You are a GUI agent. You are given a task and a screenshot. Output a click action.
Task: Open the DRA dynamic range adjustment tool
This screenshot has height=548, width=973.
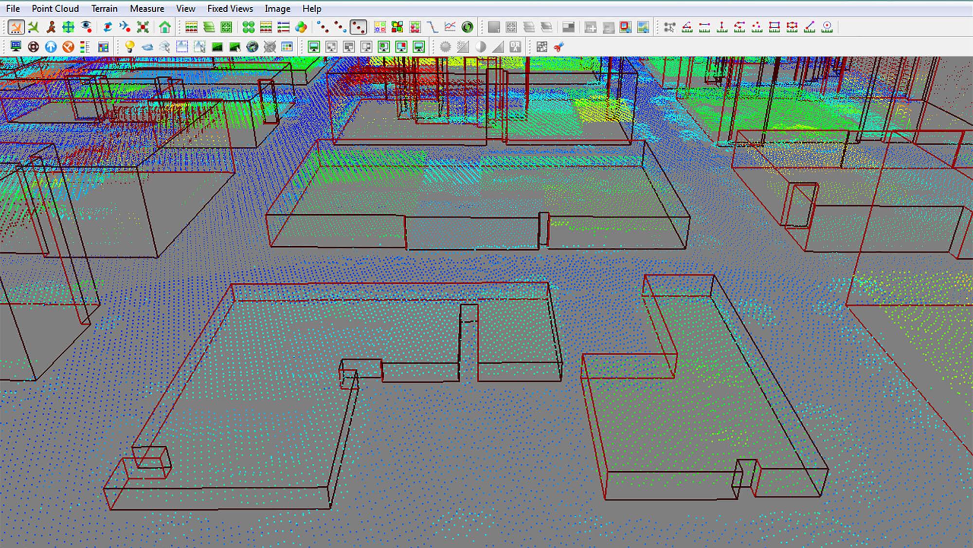515,46
